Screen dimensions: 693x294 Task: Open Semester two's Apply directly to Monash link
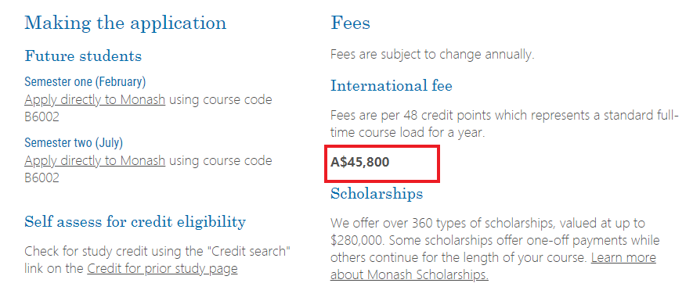(x=95, y=160)
